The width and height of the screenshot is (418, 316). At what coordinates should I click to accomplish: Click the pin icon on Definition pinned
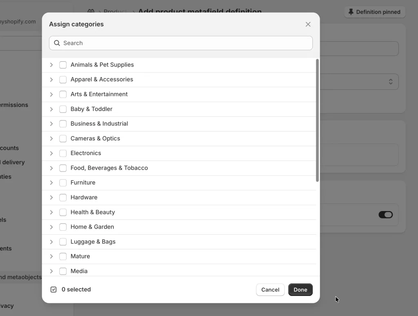pos(351,12)
